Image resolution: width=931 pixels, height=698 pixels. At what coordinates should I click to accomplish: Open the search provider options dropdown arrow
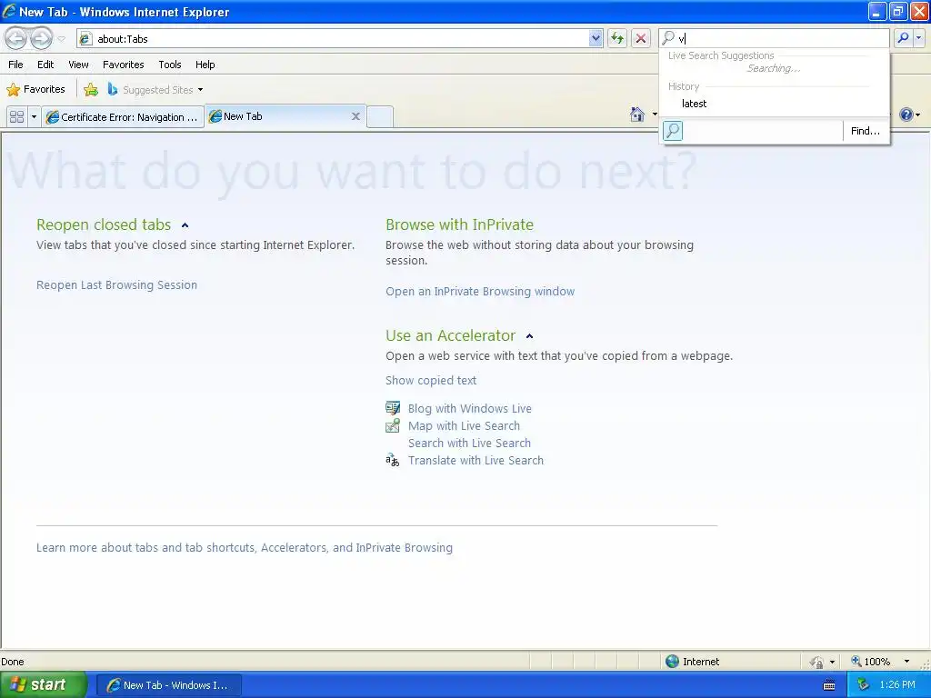(x=918, y=38)
